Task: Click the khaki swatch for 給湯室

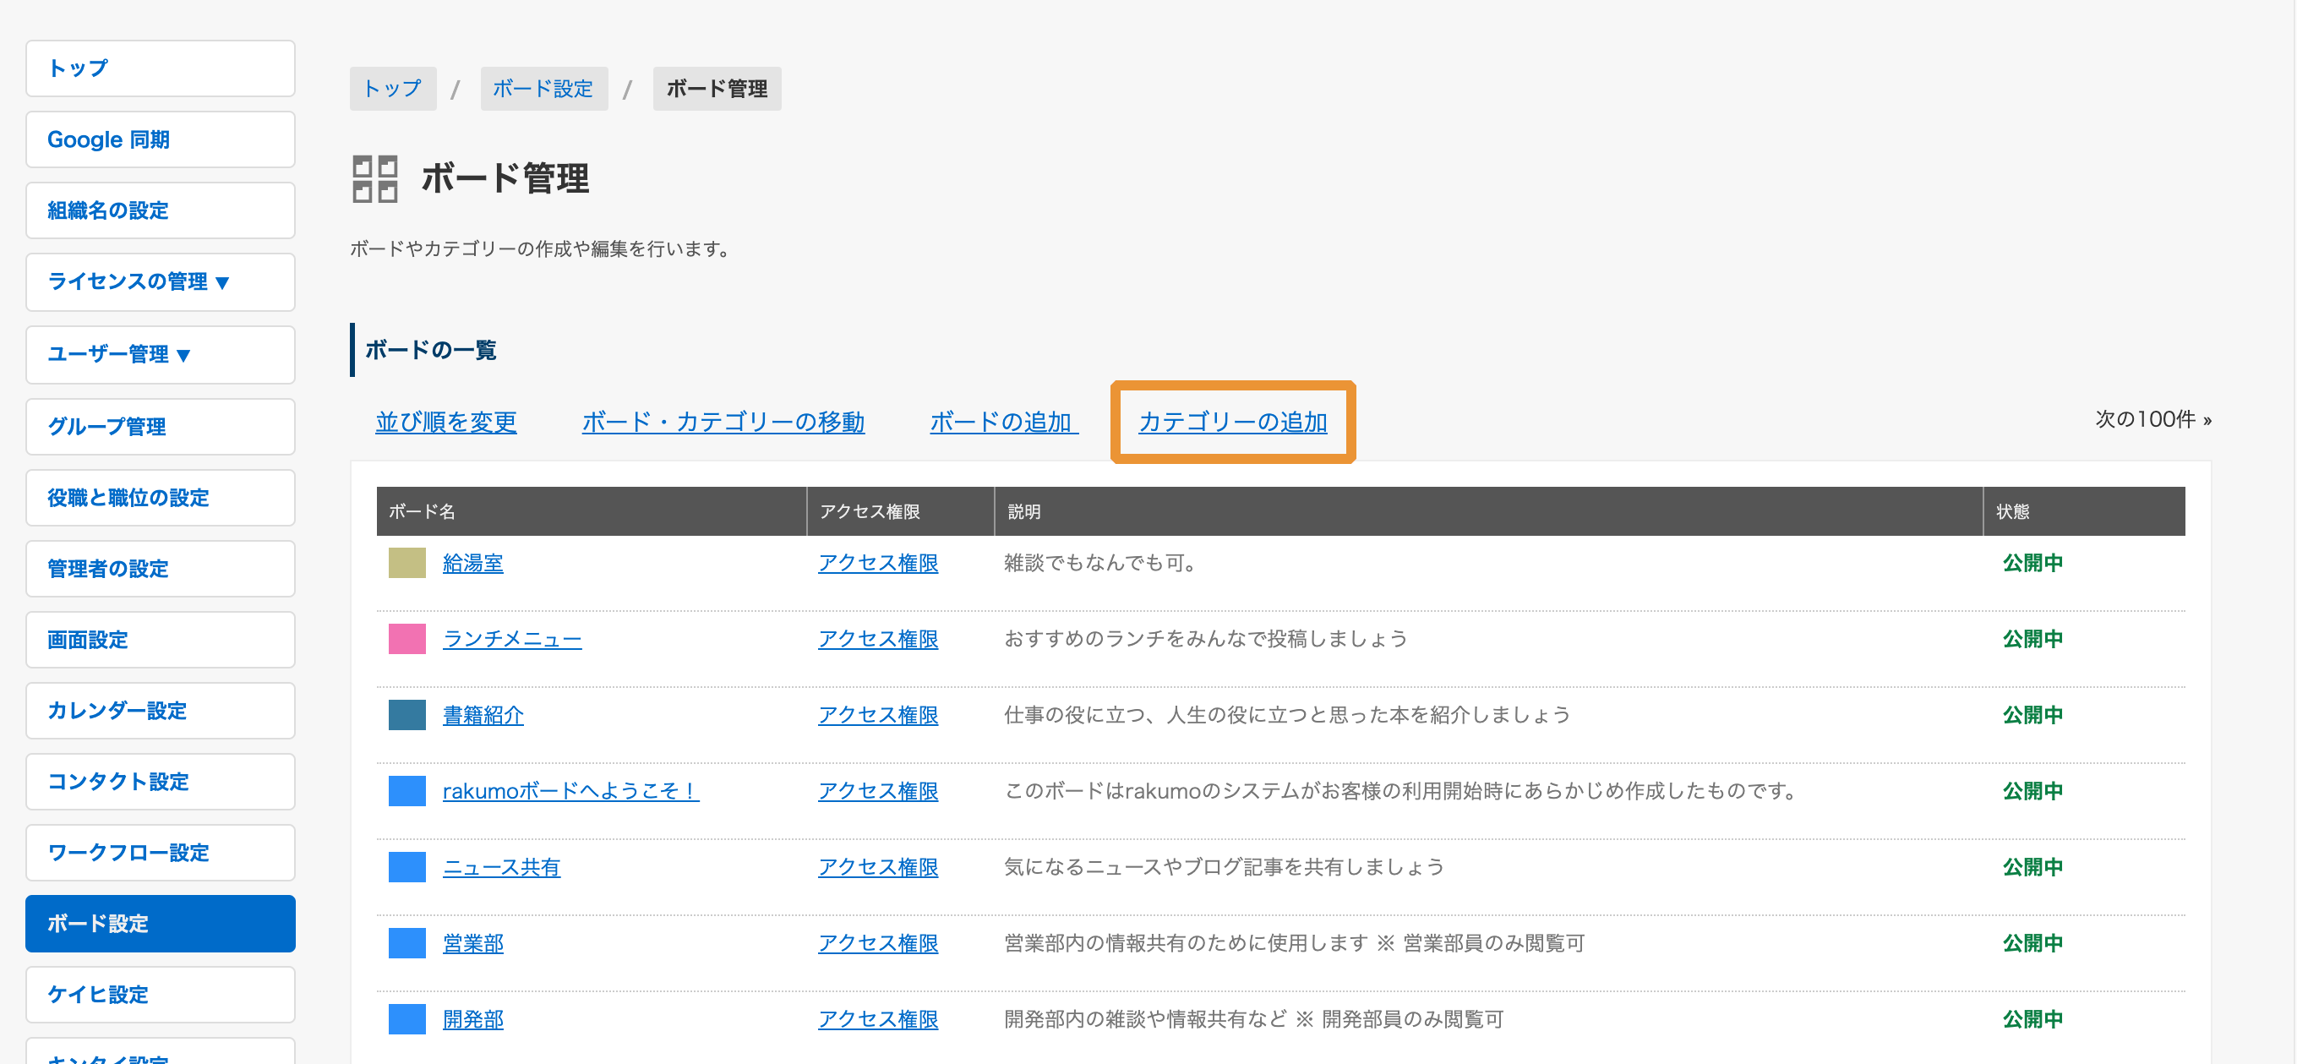Action: pos(407,563)
